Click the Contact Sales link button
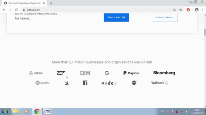206x115 pixels. 165,17
